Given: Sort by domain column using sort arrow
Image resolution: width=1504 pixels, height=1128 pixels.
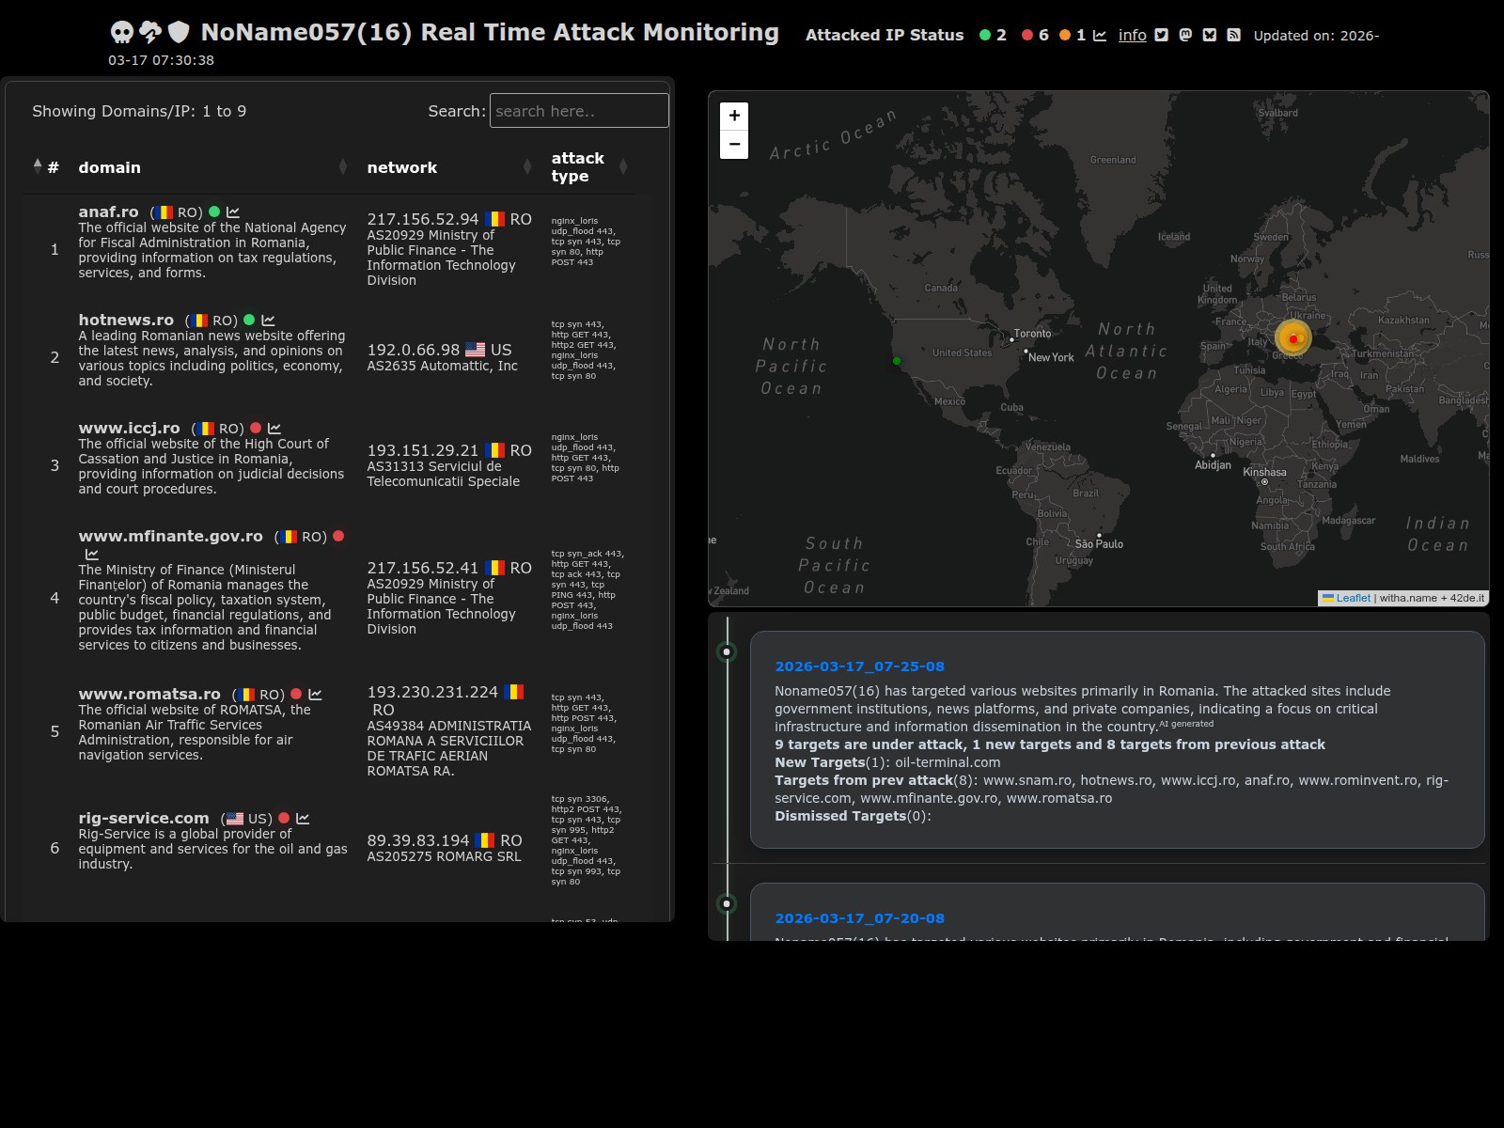Looking at the screenshot, I should tap(342, 167).
